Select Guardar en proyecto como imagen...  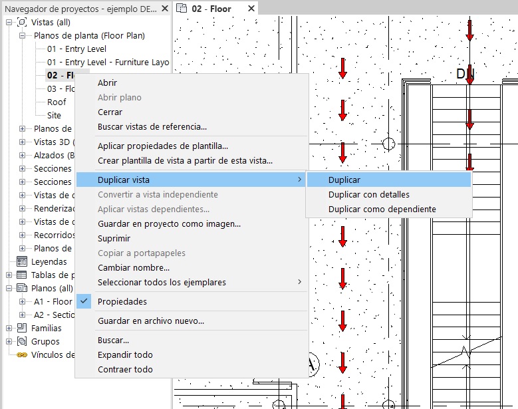coord(169,224)
